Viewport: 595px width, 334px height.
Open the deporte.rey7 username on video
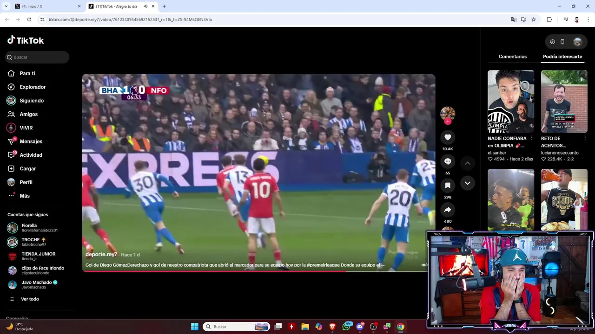(x=101, y=254)
